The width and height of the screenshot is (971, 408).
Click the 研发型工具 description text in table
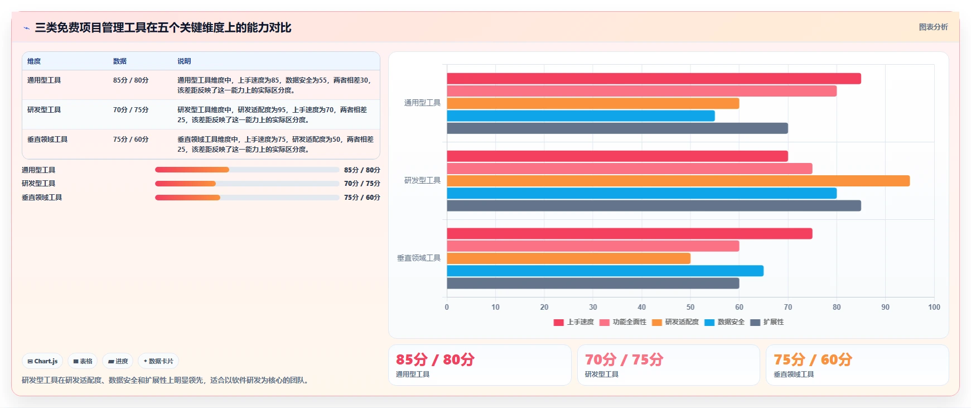[x=273, y=114]
